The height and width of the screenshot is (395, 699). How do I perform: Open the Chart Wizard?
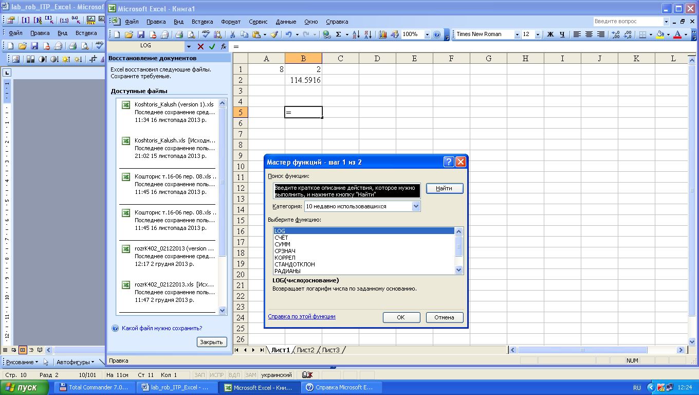(x=383, y=34)
